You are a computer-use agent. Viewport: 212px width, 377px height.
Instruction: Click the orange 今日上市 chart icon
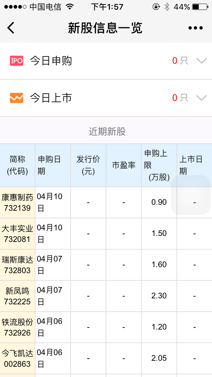17,98
